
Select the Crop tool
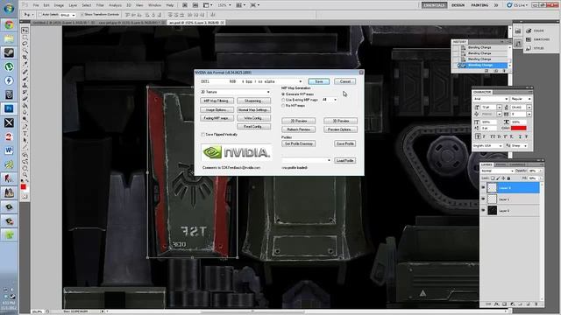click(x=25, y=58)
